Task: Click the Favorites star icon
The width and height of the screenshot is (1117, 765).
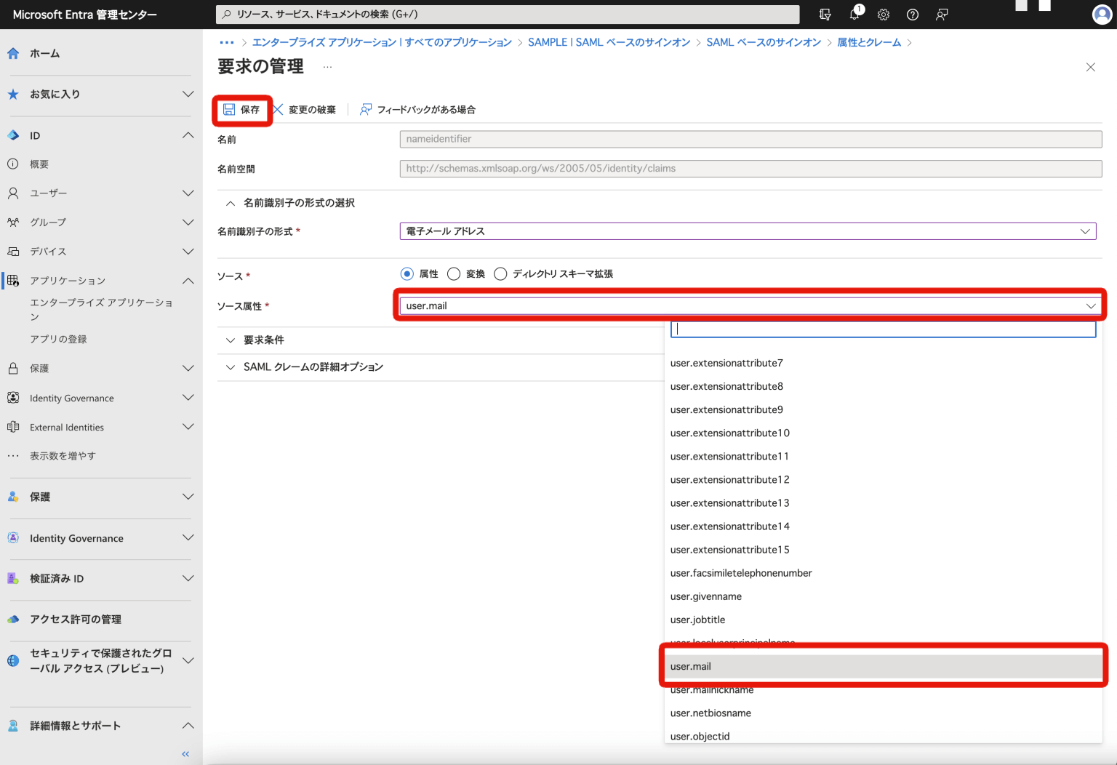Action: [13, 94]
